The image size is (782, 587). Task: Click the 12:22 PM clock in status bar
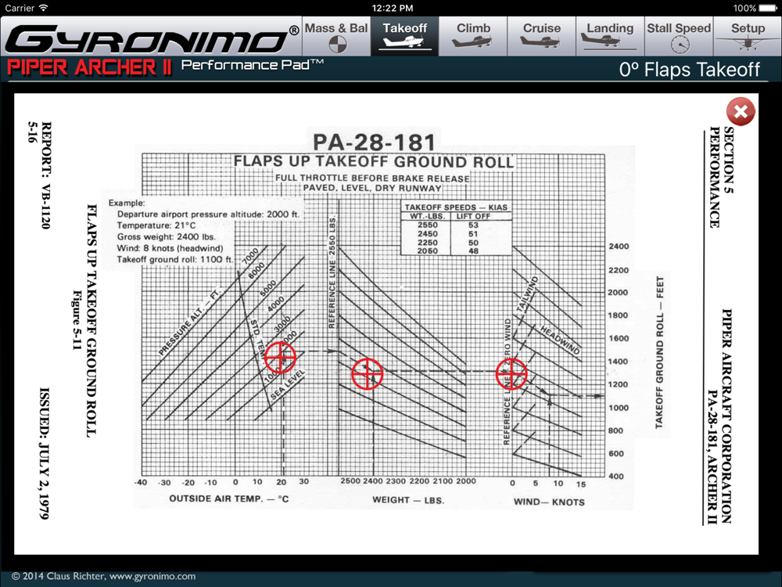393,8
